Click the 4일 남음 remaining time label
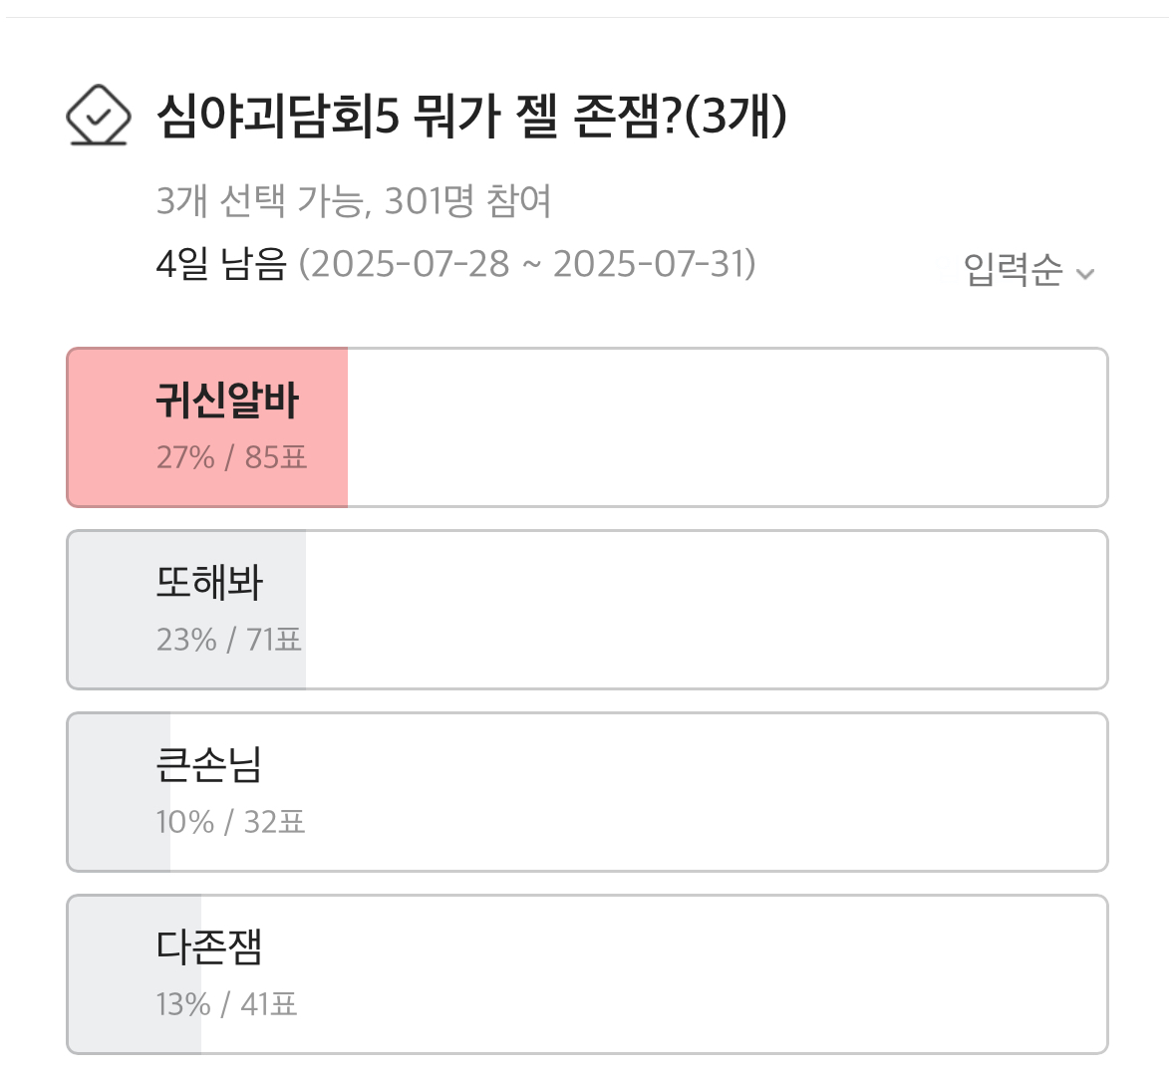This screenshot has width=1175, height=1076. coord(221,264)
